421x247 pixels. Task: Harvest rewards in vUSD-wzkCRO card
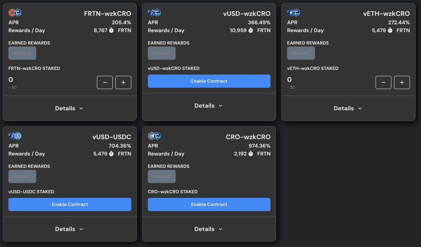[161, 53]
